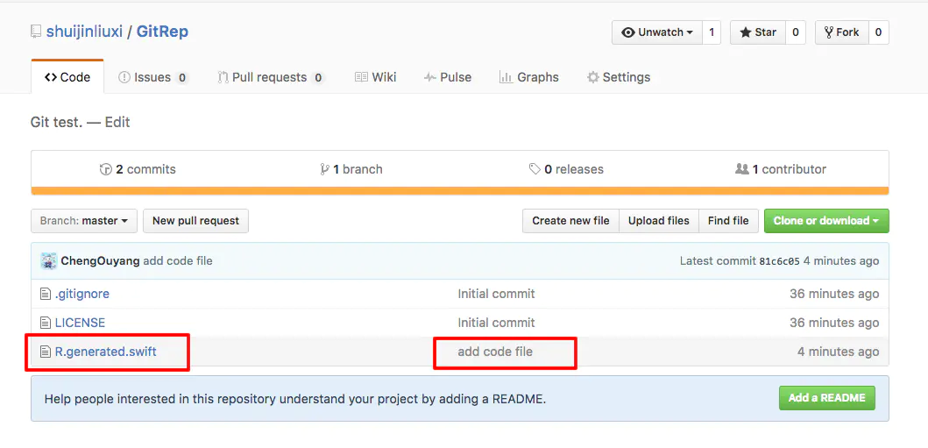928x448 pixels.
Task: Click the New pull request button
Action: click(196, 221)
